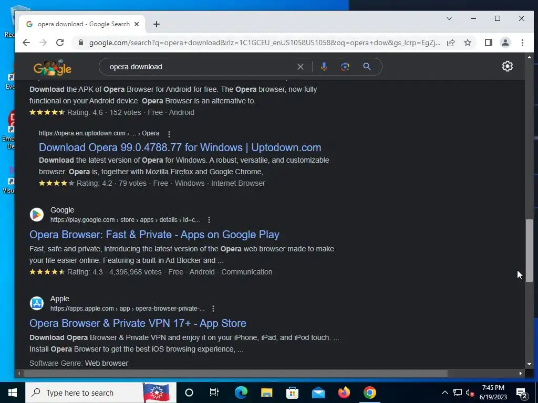Click the scroll down arrow

coord(529,364)
